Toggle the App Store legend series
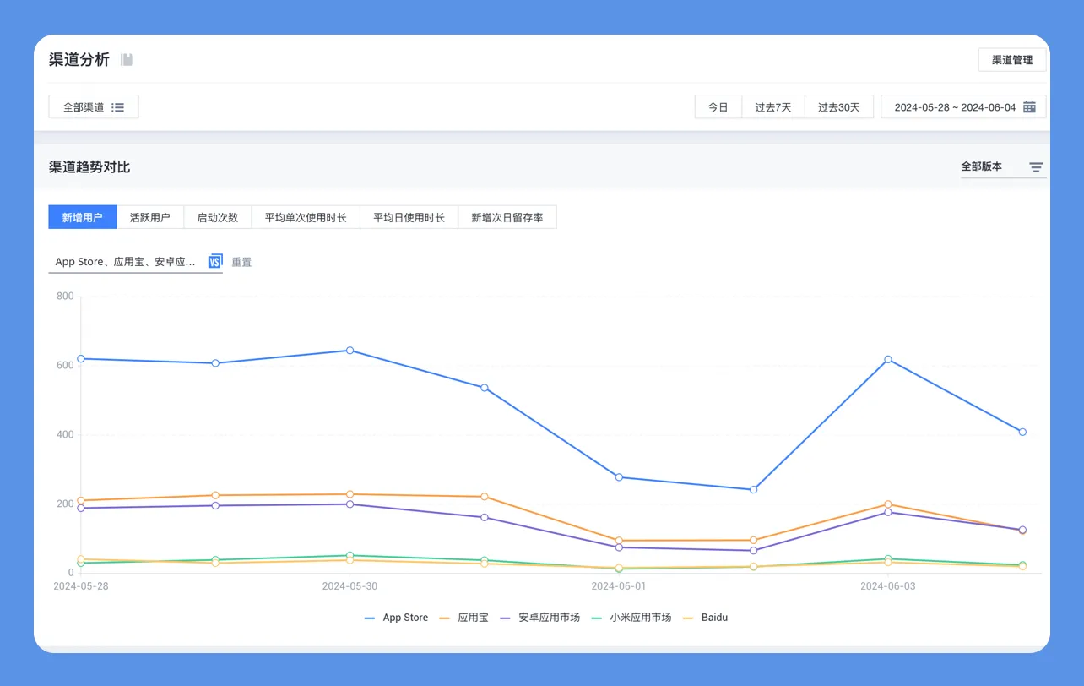Viewport: 1084px width, 686px height. (396, 618)
